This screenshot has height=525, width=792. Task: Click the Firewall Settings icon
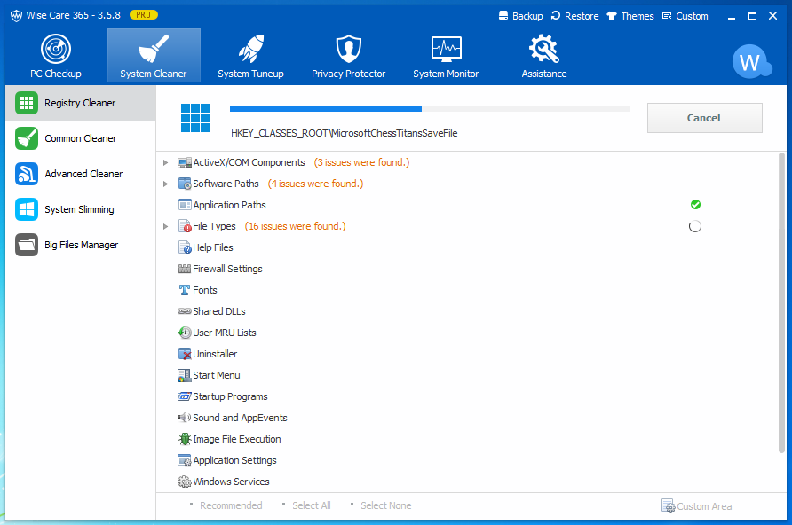click(185, 269)
